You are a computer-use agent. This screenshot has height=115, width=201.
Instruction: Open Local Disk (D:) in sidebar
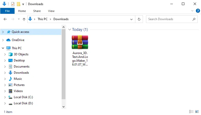[23, 103]
